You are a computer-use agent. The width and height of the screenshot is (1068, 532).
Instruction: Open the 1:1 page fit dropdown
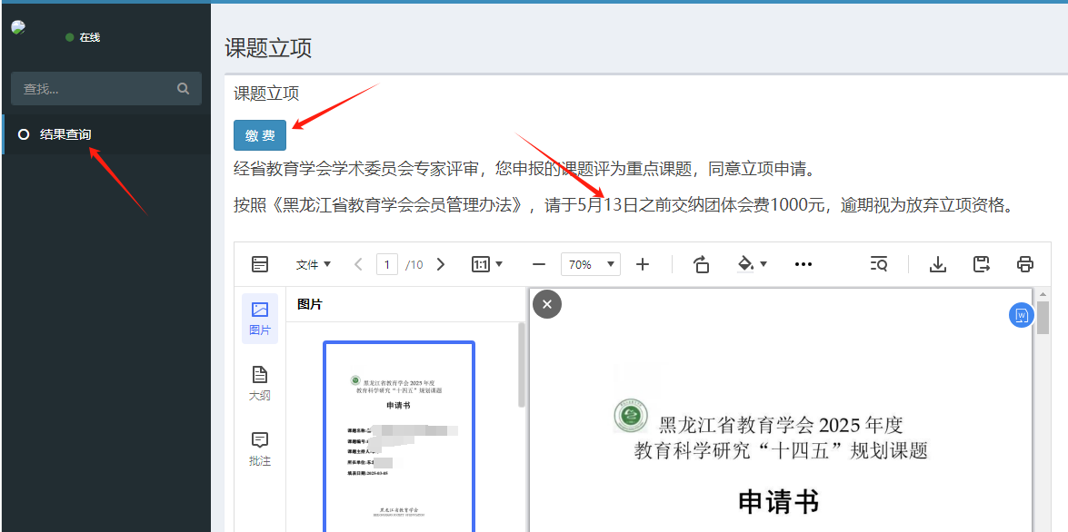tap(487, 265)
